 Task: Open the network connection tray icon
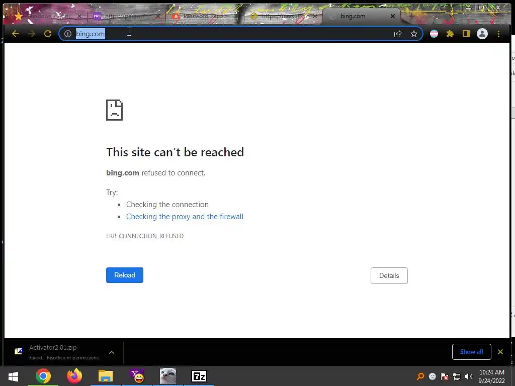pos(457,376)
